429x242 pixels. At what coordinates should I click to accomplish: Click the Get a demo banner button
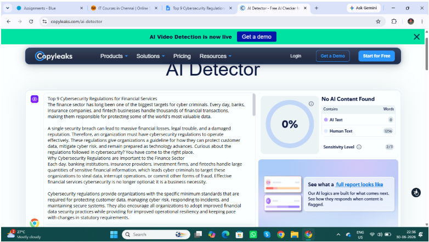click(x=257, y=37)
